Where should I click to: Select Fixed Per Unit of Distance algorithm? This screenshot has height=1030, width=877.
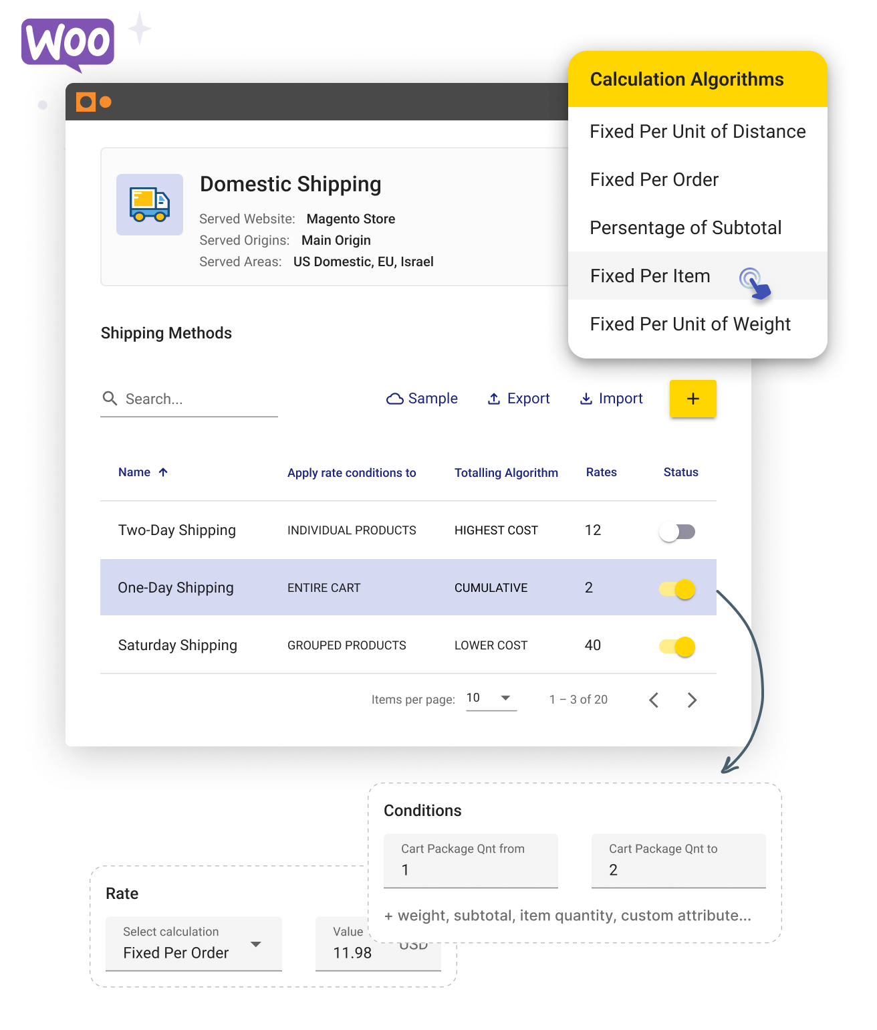(x=698, y=131)
